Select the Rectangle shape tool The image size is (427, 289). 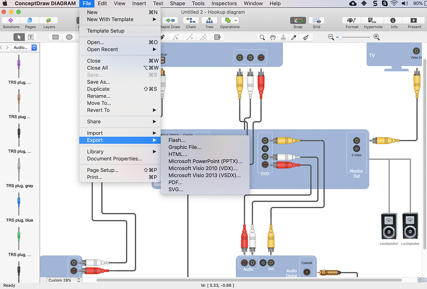coord(56,37)
